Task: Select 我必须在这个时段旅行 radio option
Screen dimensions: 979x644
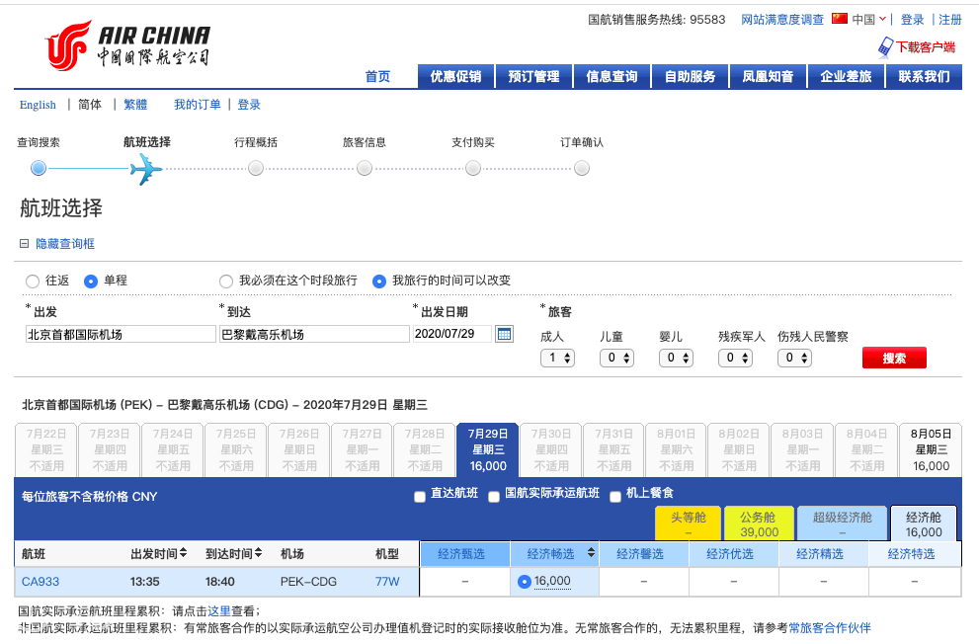Action: click(x=226, y=282)
